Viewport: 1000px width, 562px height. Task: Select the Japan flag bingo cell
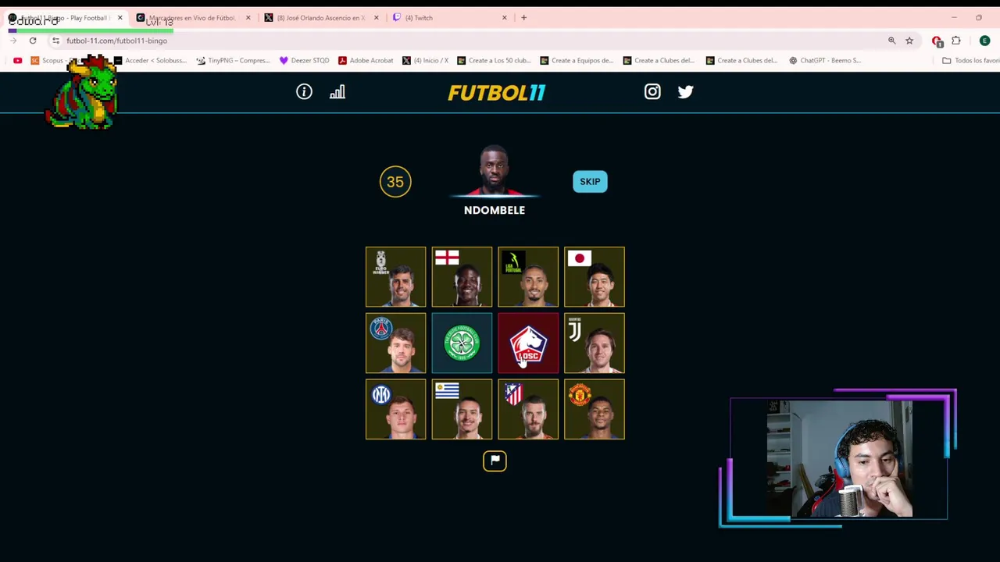coord(595,277)
